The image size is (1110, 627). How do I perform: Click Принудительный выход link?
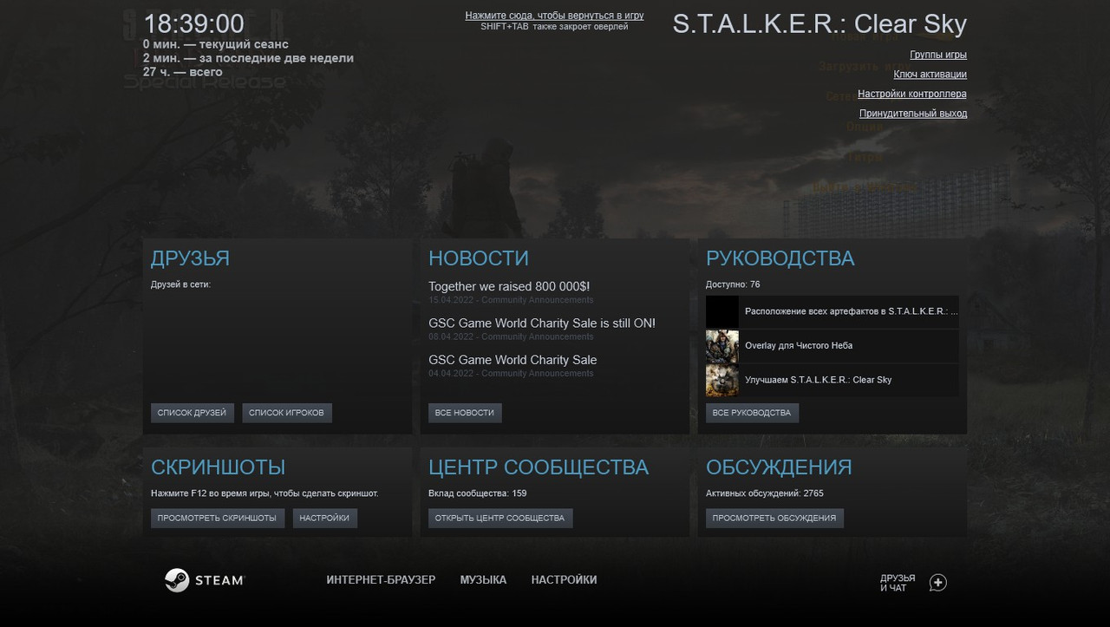(913, 114)
